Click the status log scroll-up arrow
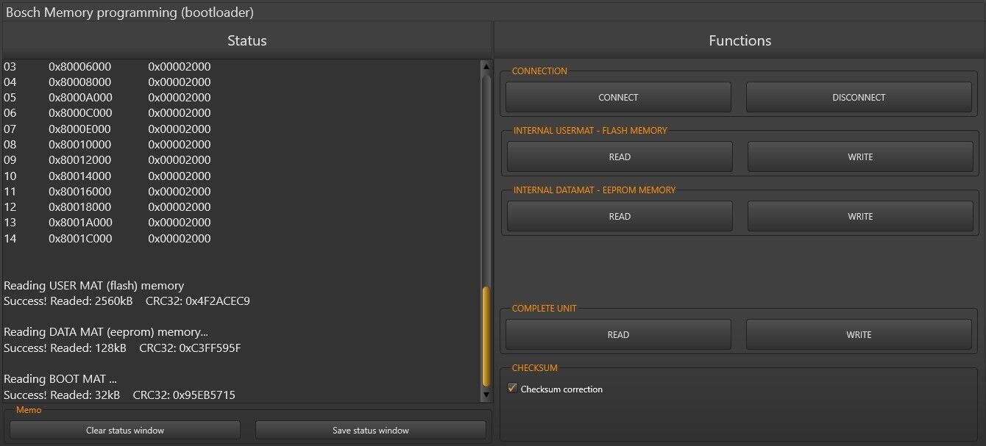 tap(486, 66)
